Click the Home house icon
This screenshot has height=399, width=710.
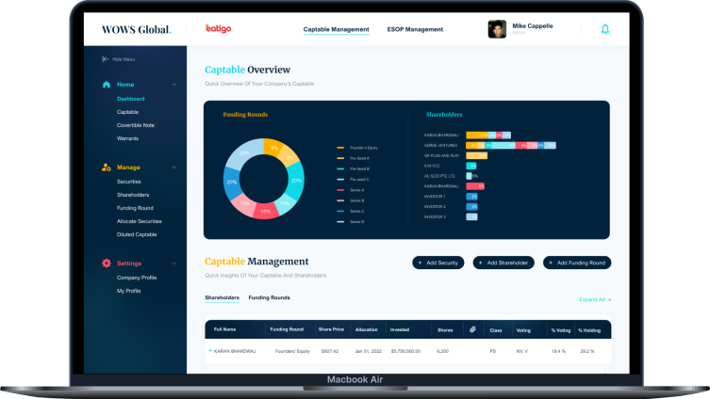107,85
